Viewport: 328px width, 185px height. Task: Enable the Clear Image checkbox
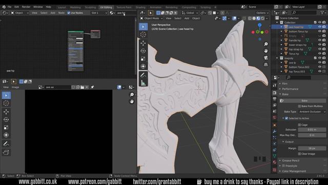pyautogui.click(x=299, y=154)
